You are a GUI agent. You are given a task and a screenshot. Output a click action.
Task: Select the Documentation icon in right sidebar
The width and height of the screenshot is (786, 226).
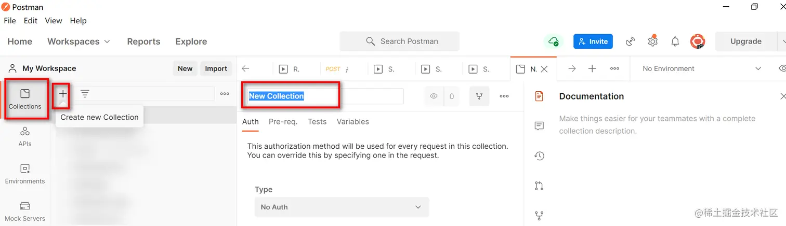[539, 96]
